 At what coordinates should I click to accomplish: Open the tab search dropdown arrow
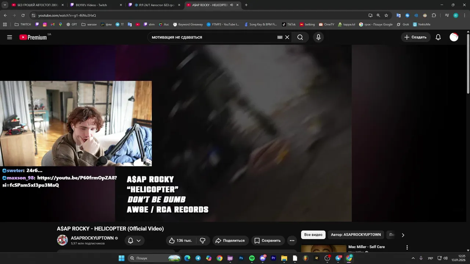coord(4,5)
